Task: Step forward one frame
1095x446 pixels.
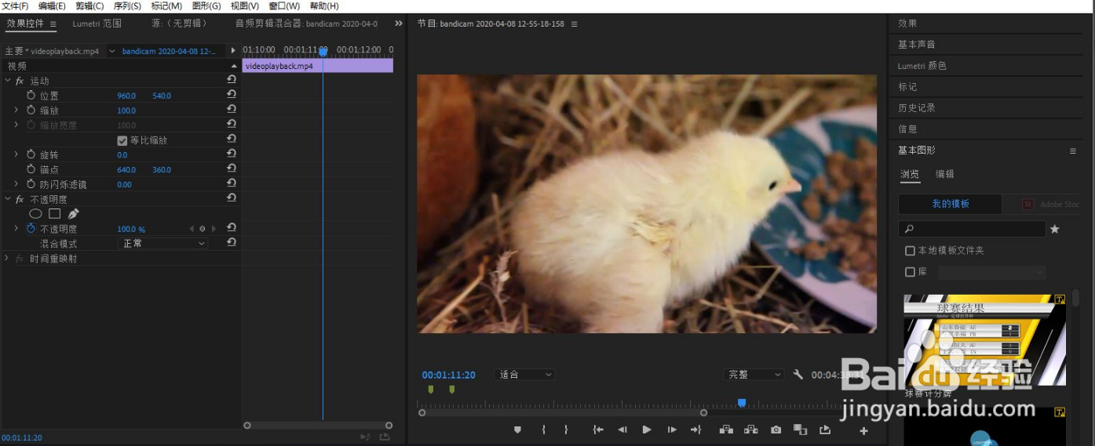Action: (672, 430)
